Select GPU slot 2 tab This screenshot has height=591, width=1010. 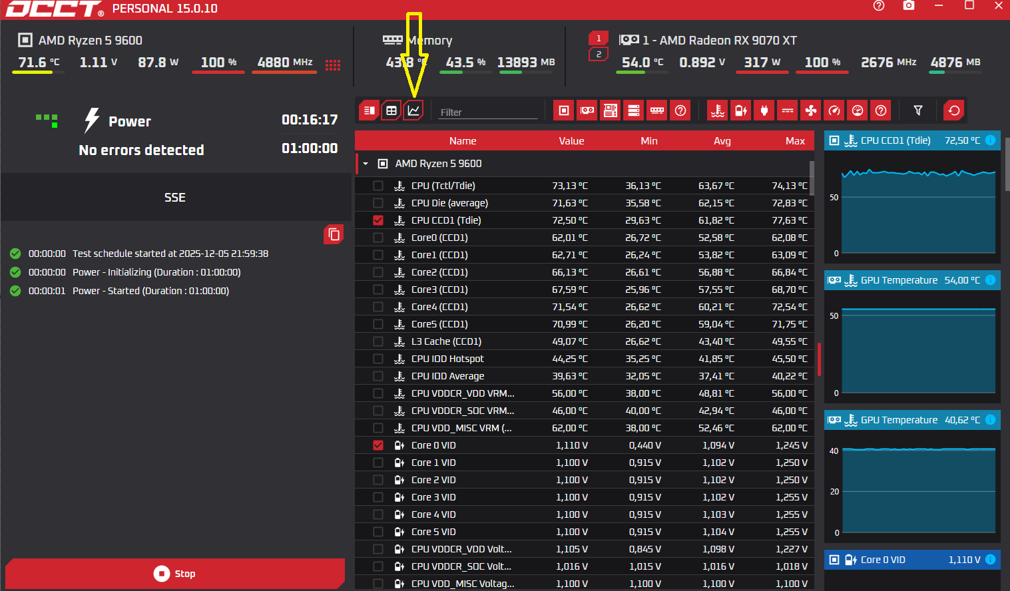coord(599,55)
